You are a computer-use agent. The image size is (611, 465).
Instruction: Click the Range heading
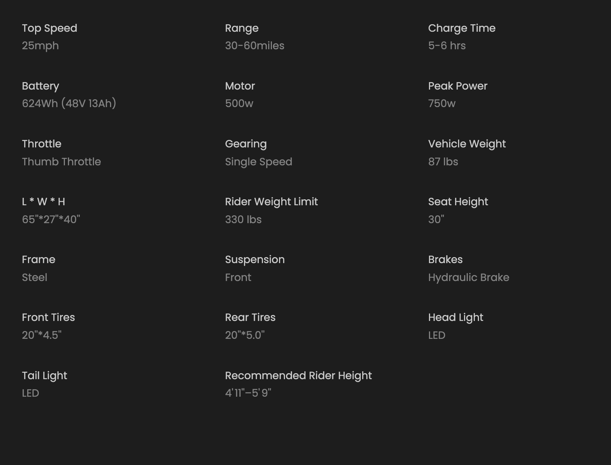click(x=242, y=28)
